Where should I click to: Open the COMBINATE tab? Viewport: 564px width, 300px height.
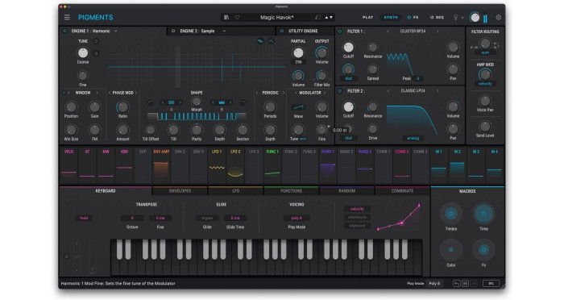(x=402, y=191)
